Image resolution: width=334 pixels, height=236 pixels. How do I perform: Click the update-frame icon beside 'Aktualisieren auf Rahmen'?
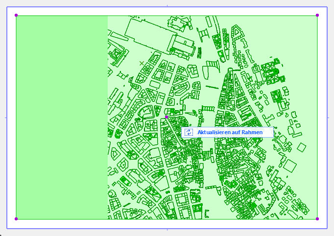pyautogui.click(x=189, y=132)
